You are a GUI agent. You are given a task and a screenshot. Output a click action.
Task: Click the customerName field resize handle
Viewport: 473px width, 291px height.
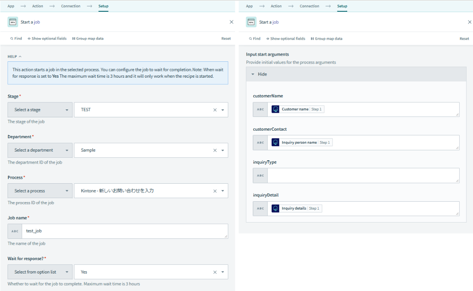click(x=457, y=114)
